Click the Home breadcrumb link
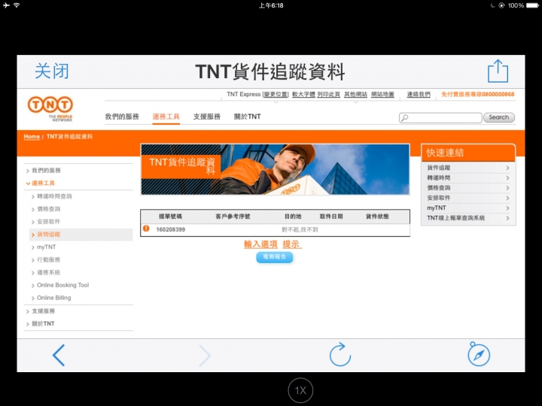Screen dimensions: 542x406 coord(32,137)
